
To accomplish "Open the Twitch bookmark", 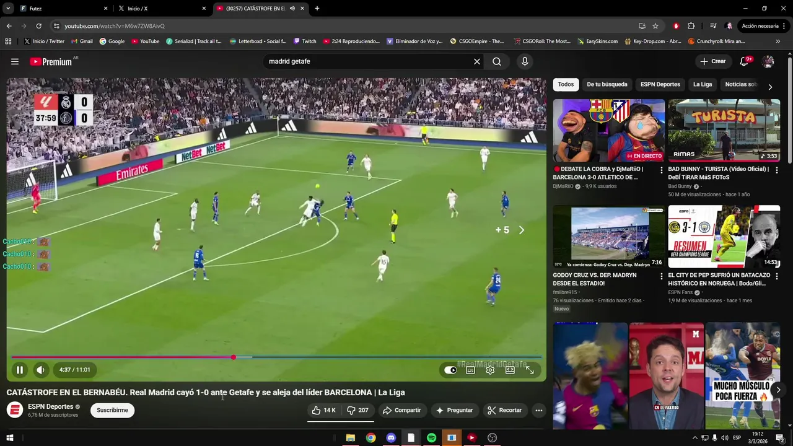I will (x=305, y=42).
